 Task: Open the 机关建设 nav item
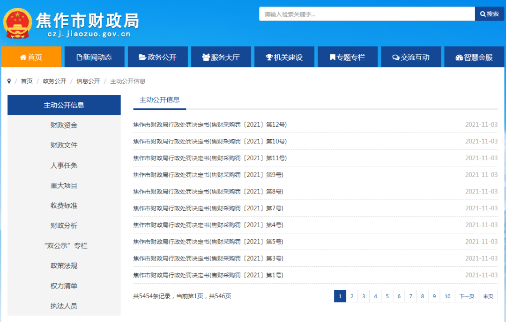284,57
